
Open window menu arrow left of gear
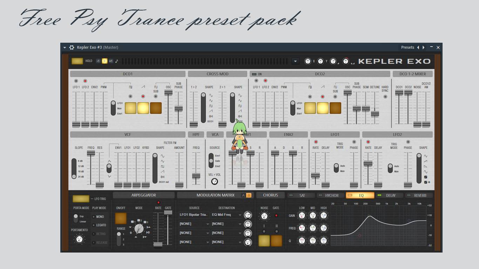(x=65, y=47)
